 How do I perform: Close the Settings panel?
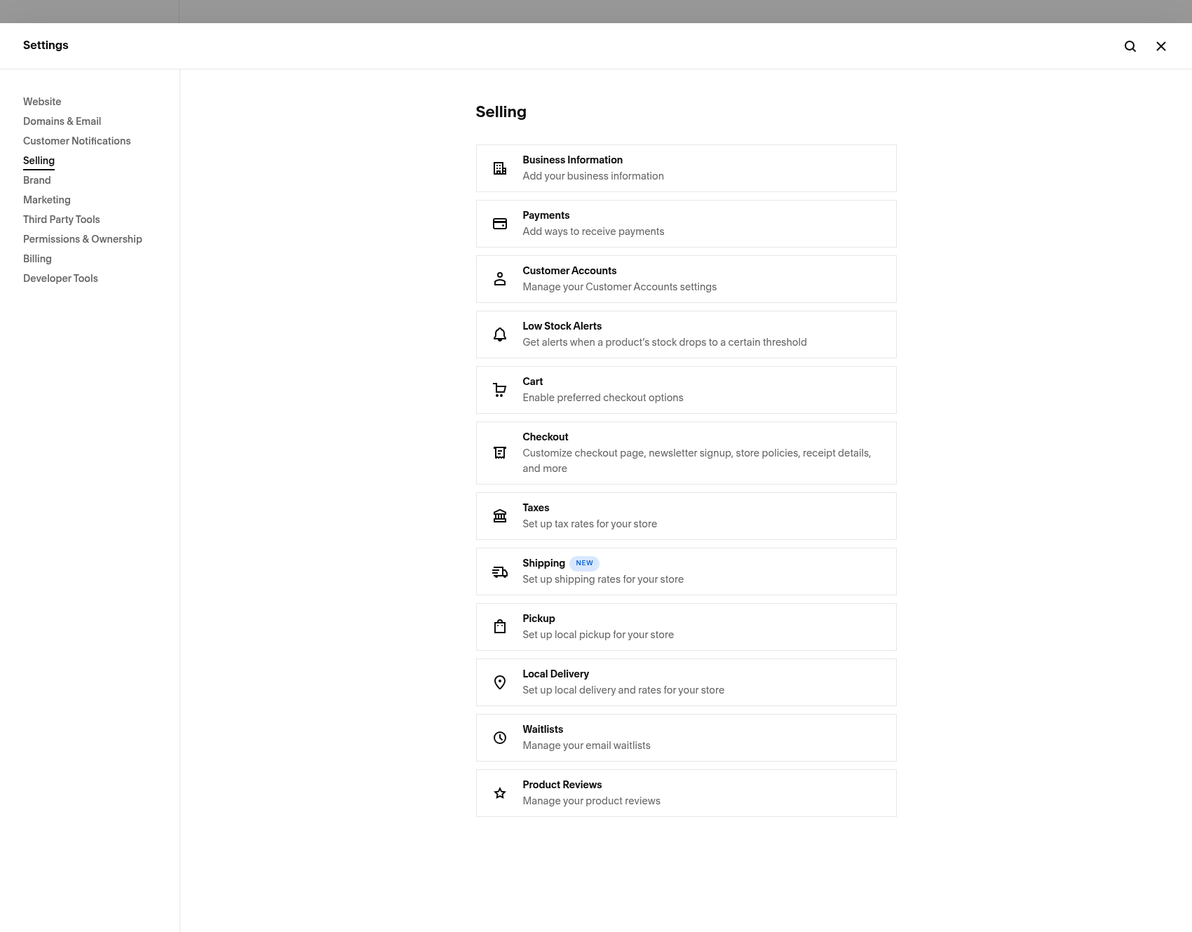pos(1161,46)
